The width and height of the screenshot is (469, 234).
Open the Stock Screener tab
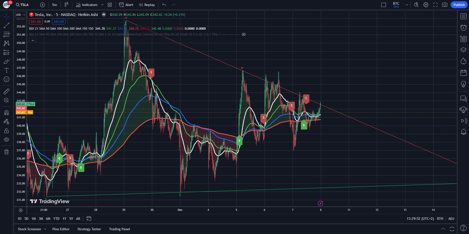(29, 229)
